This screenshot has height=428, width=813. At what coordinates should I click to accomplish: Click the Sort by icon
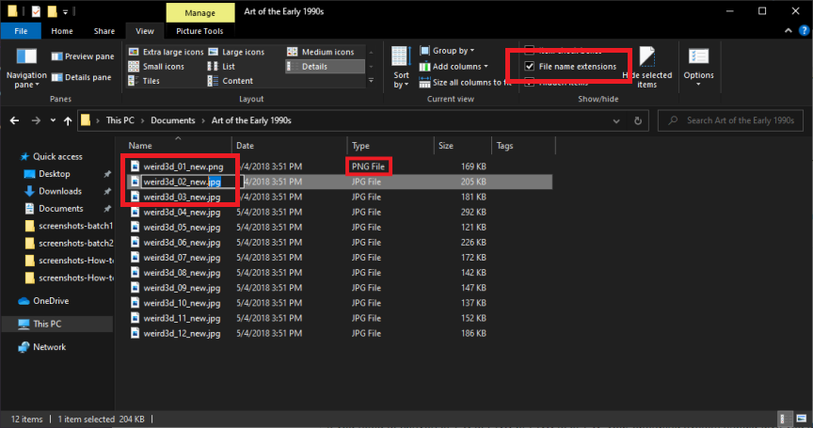coord(401,66)
